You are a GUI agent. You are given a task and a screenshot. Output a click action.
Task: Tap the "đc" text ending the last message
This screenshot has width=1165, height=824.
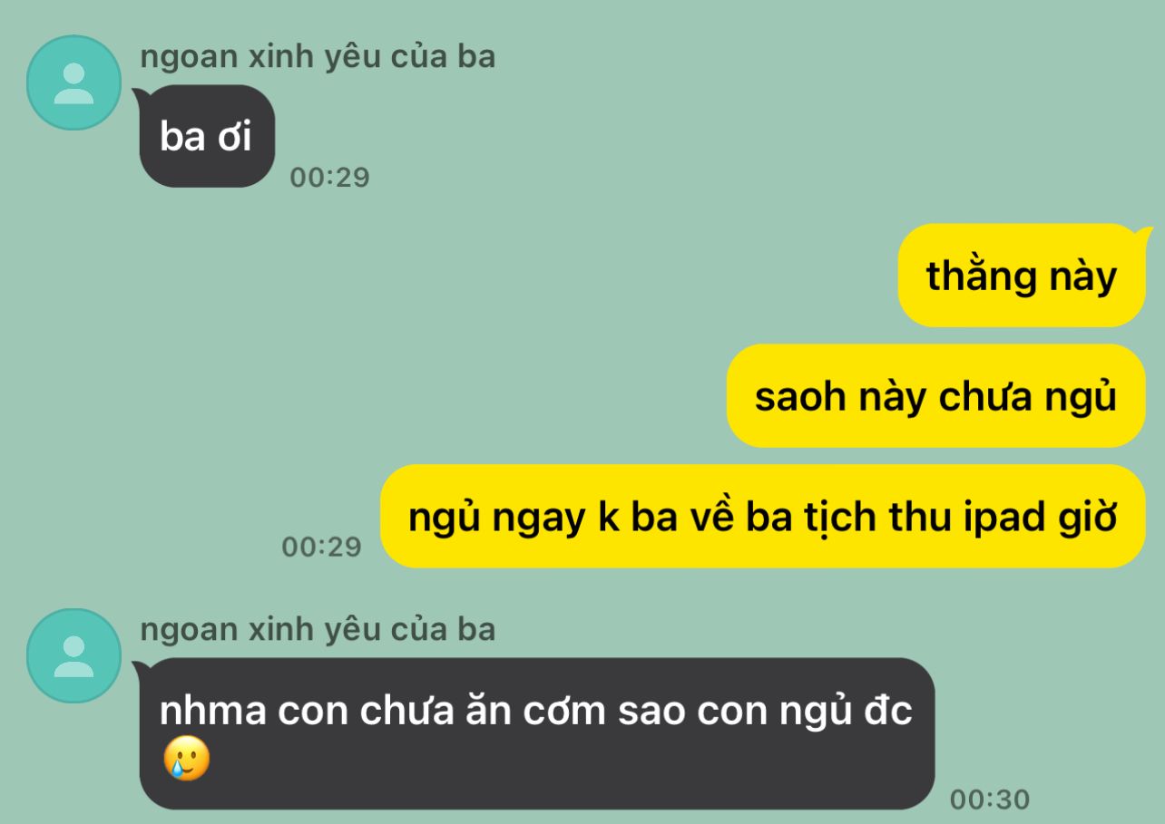pyautogui.click(x=887, y=712)
